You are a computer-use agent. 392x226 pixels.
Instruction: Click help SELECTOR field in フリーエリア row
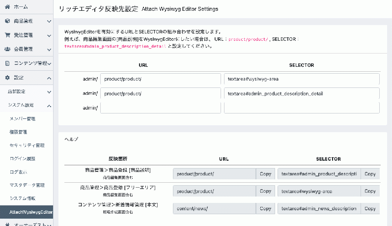pos(319,191)
